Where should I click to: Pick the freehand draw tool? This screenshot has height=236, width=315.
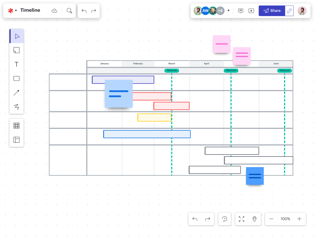17,107
